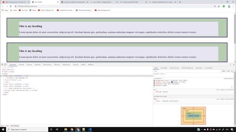
Task: View the site information icon in the address bar
Action: (x=15, y=6)
